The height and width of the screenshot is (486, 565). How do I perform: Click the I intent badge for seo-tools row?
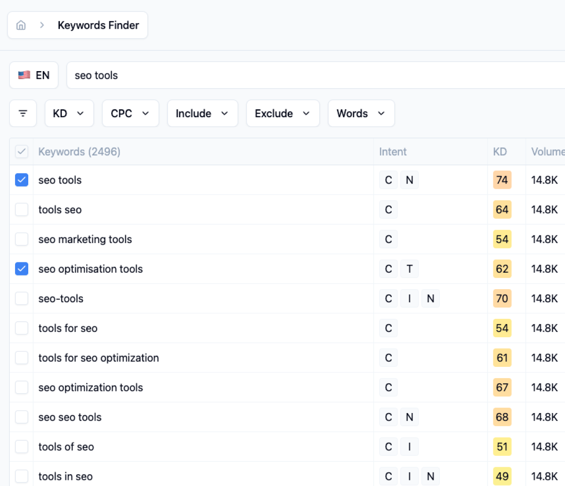point(409,299)
